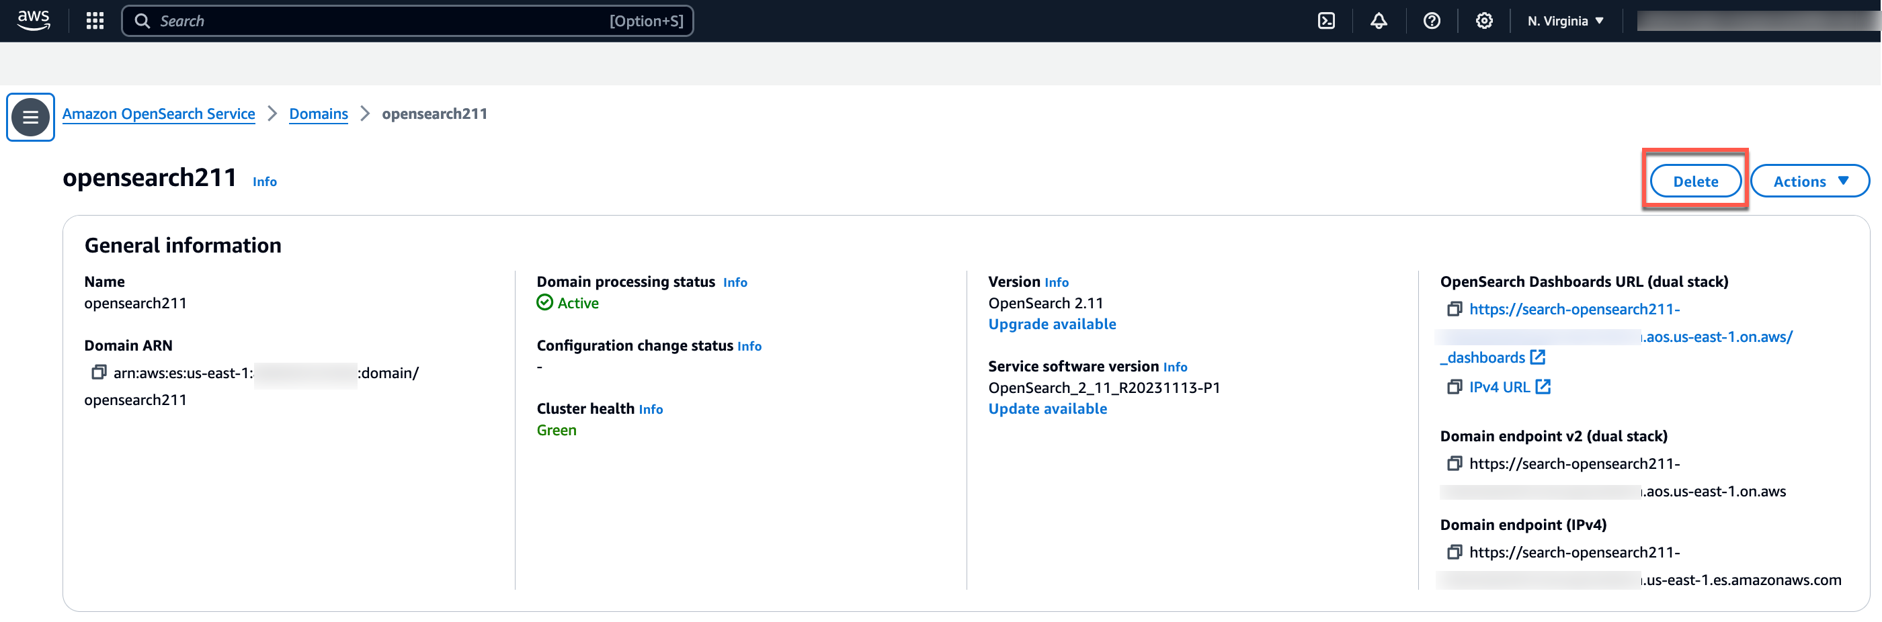Copy the OpenSearch Dashboards dual stack URL

click(1454, 309)
